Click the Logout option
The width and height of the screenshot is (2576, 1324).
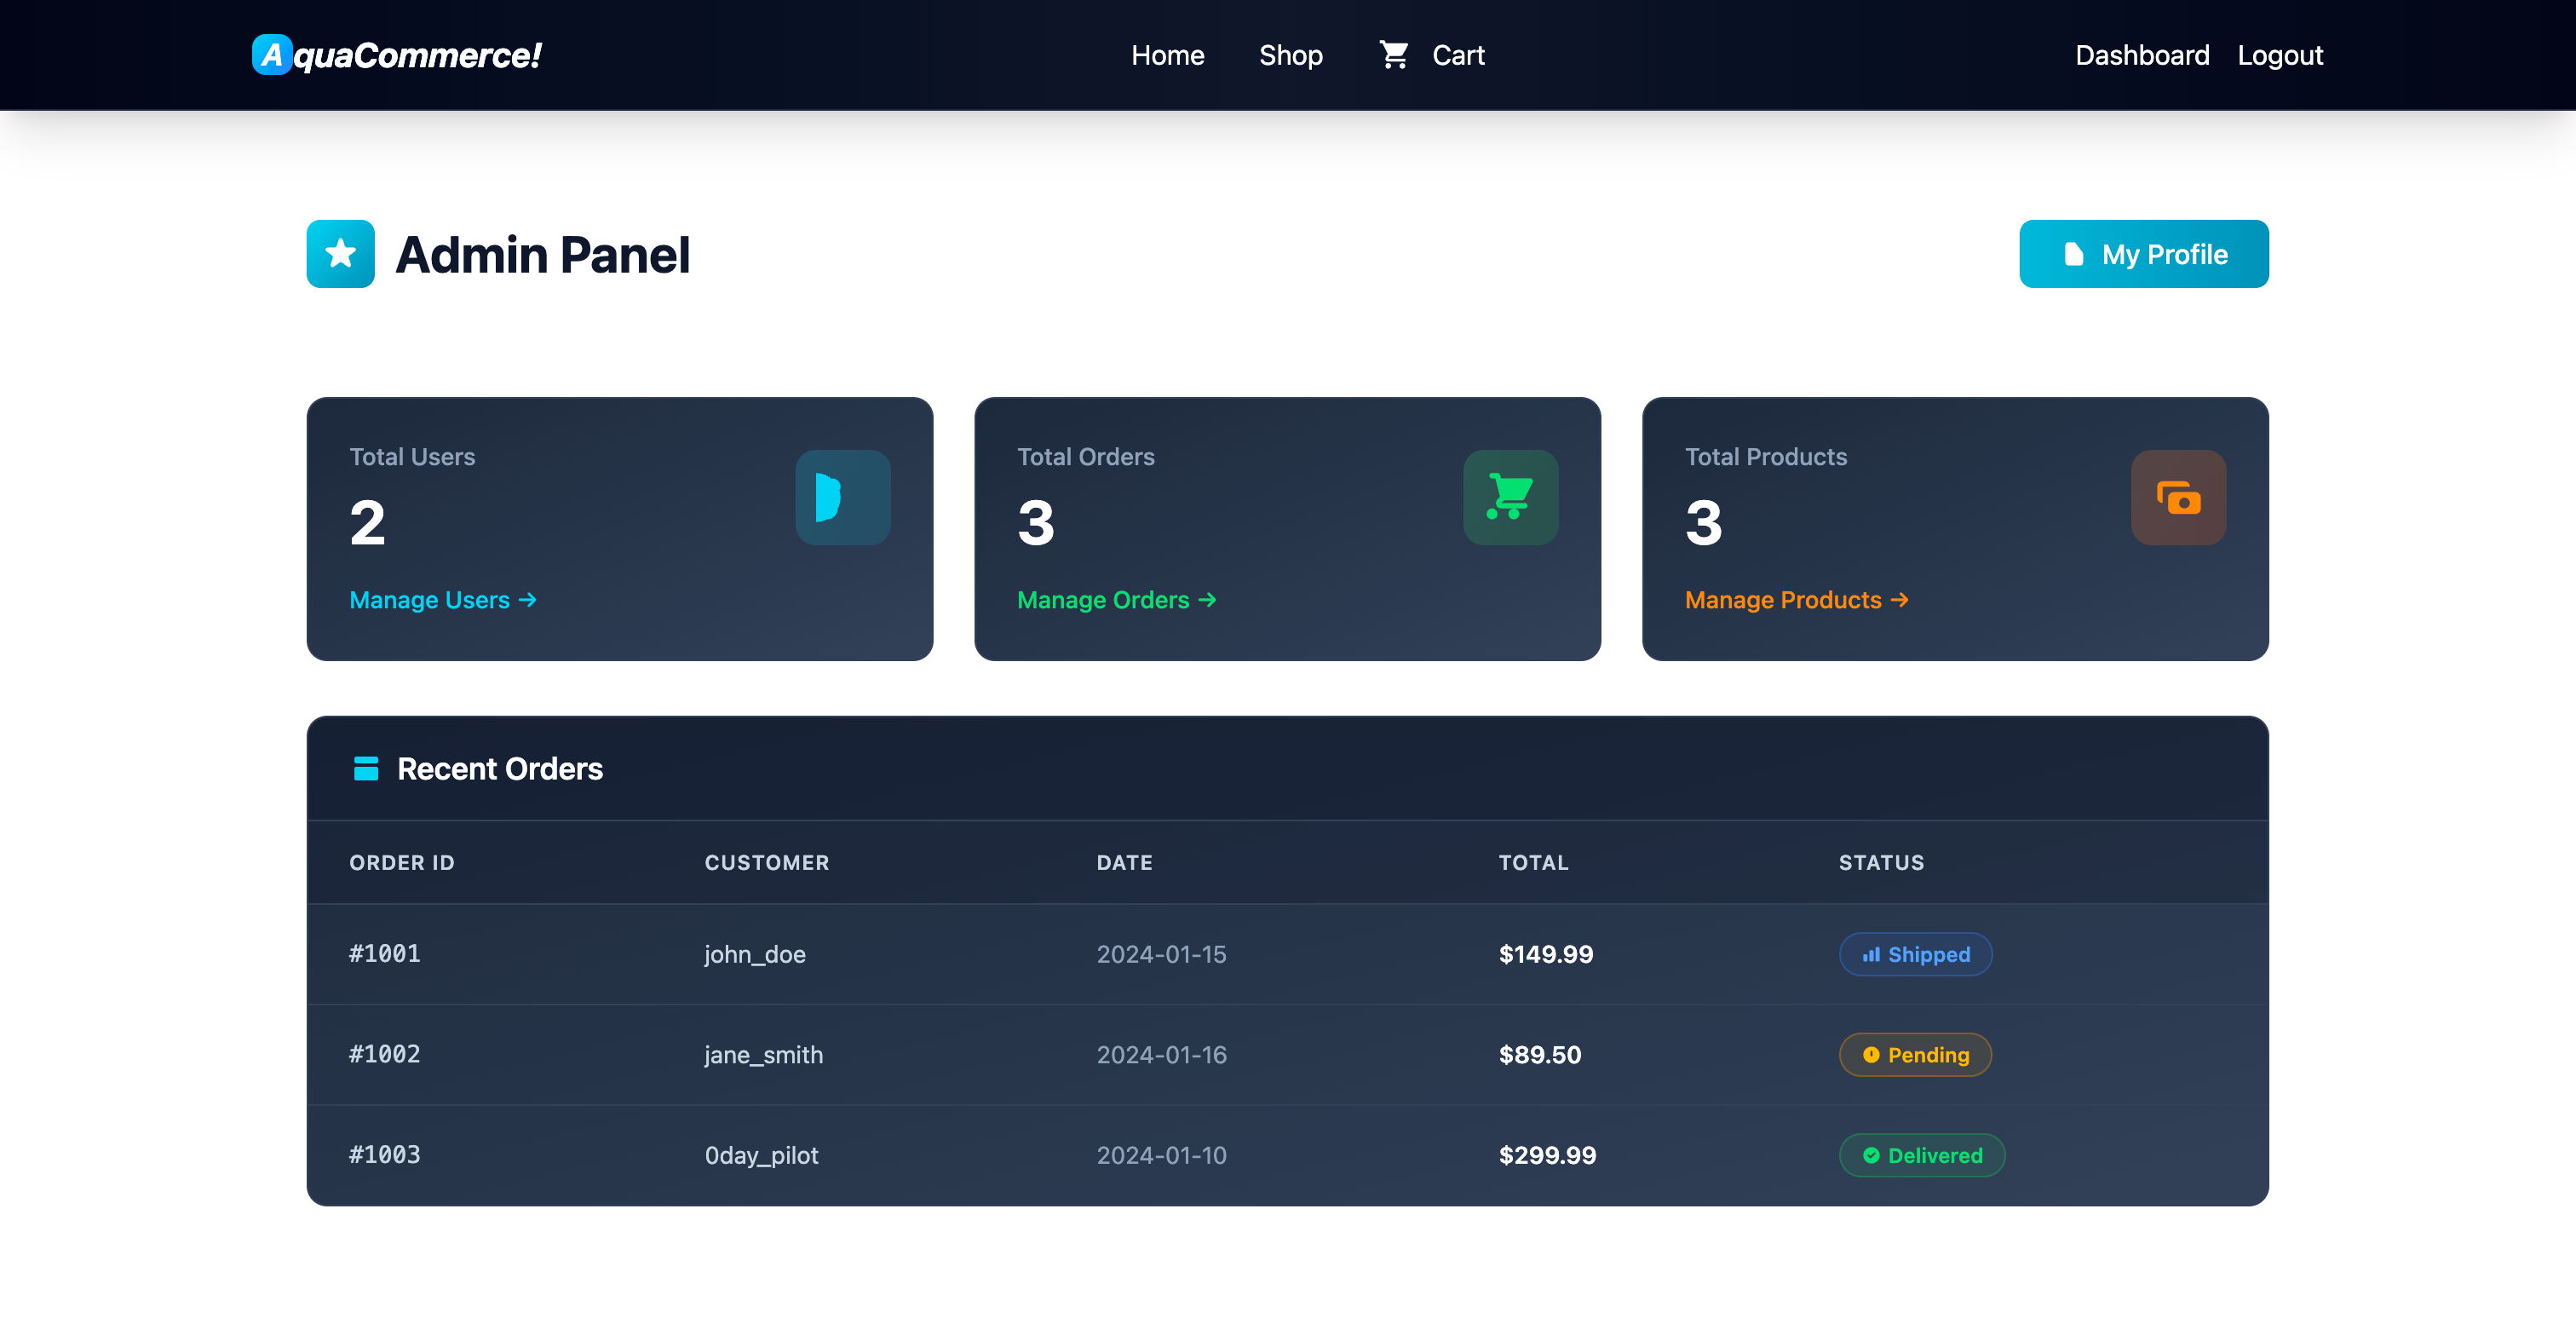[x=2280, y=55]
